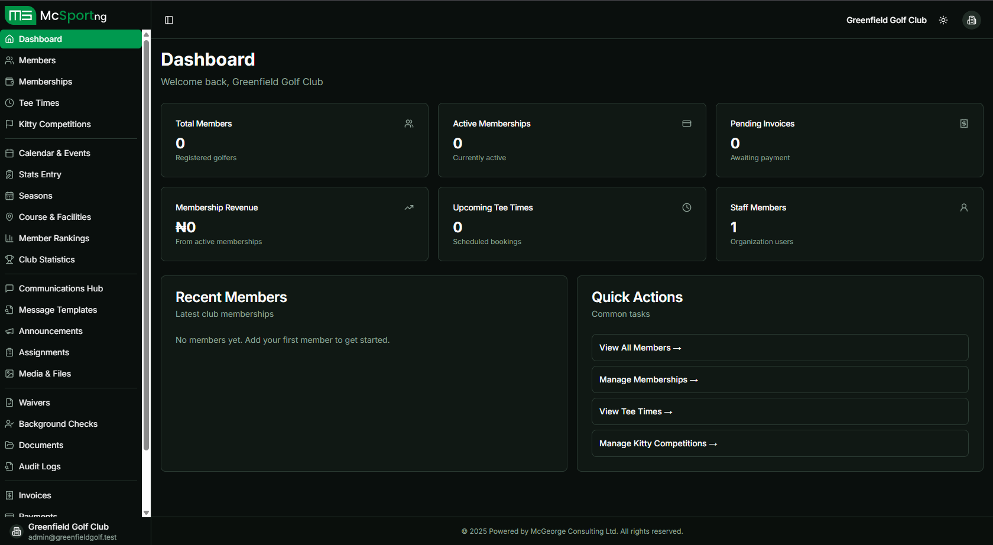This screenshot has height=545, width=993.
Task: Open Stats Entry from the sidebar
Action: click(40, 174)
